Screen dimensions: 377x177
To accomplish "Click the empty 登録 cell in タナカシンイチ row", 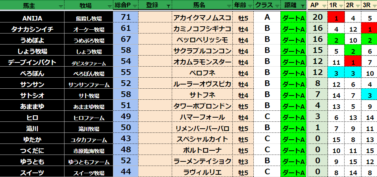I will 155,29.
